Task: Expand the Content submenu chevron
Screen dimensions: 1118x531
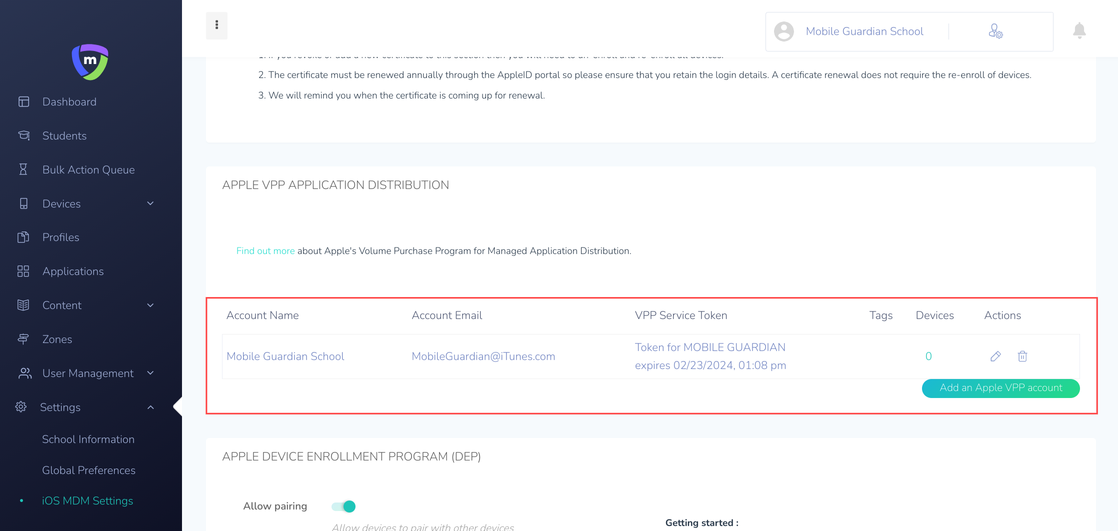Action: (x=150, y=305)
